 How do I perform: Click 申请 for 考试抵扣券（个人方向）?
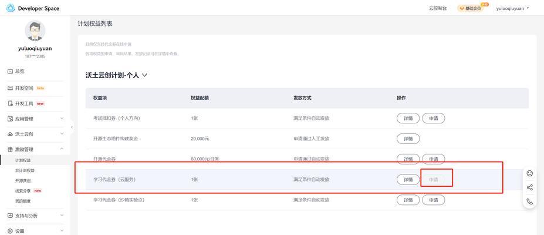(x=433, y=118)
